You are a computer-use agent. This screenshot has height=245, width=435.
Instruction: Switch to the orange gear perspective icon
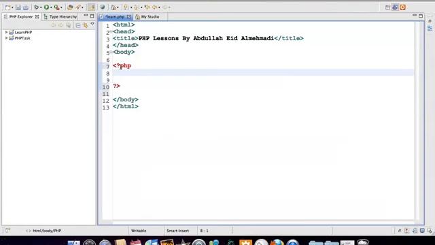click(x=403, y=7)
